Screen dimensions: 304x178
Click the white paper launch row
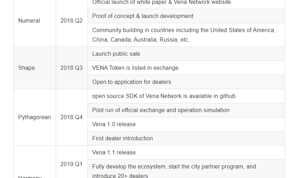pos(162,3)
